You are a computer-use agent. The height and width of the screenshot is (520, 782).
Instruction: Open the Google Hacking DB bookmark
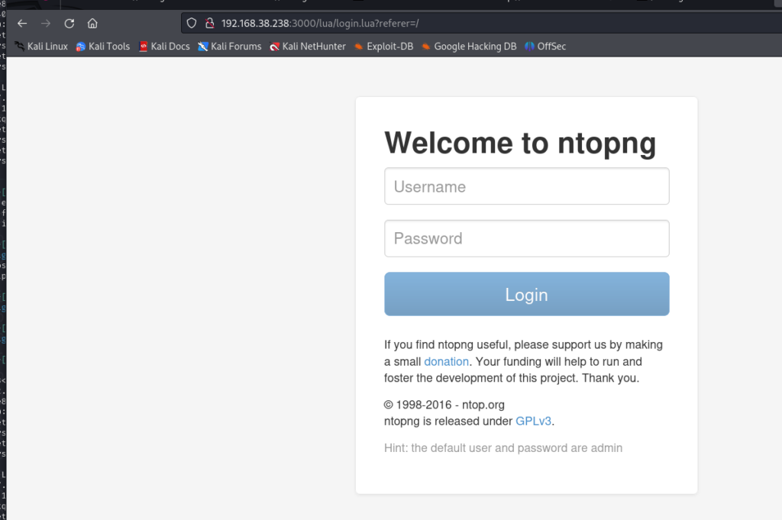tap(469, 47)
